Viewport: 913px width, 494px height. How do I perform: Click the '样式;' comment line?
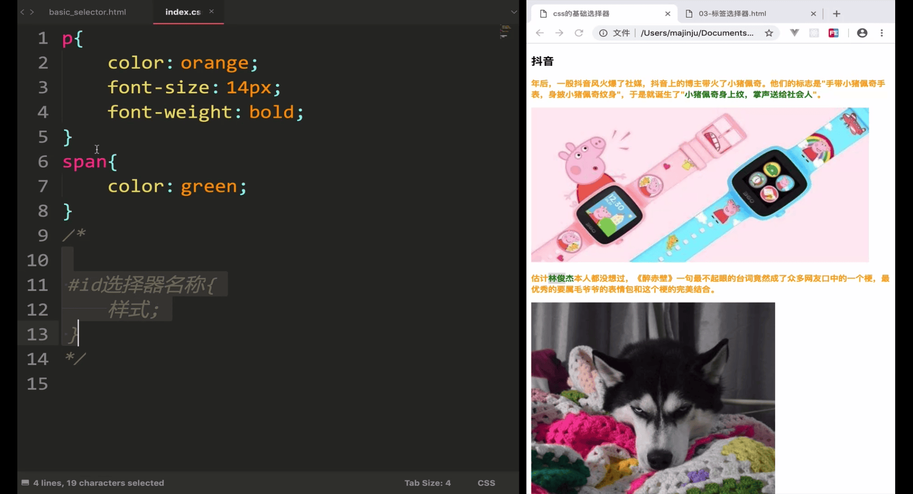point(133,310)
